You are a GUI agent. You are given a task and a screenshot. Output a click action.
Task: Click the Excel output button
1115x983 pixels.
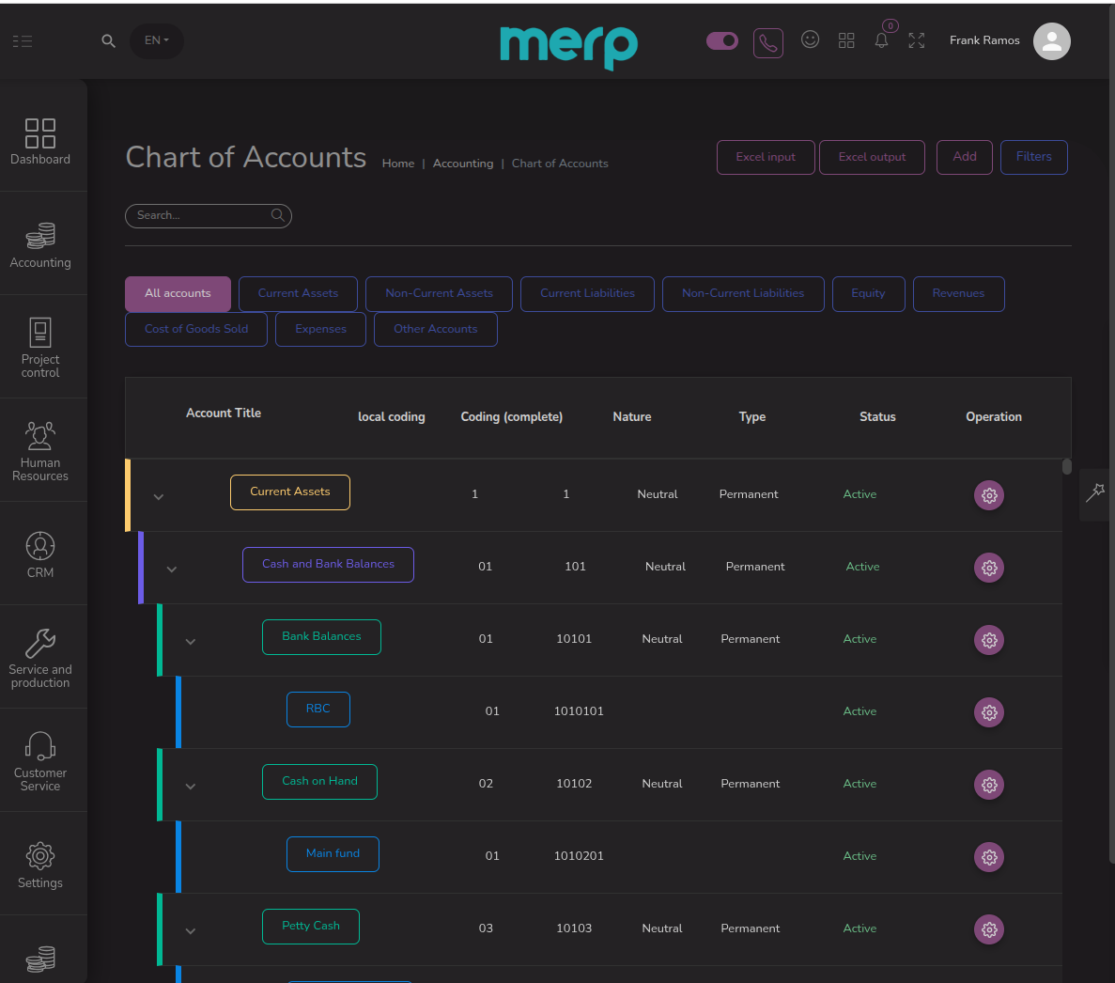point(872,157)
